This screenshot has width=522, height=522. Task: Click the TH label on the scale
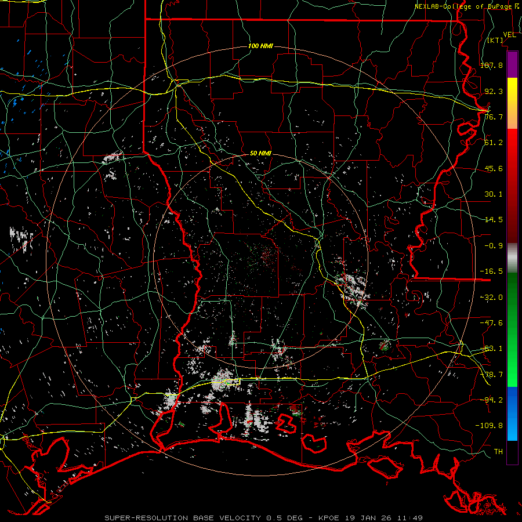(x=498, y=451)
